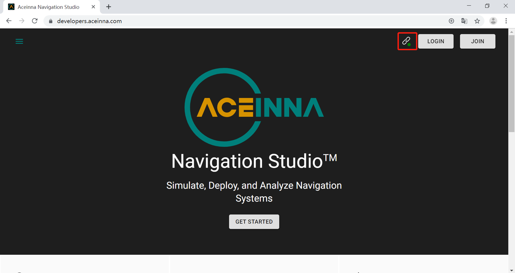Close the Aceinna Navigation Studio tab
The height and width of the screenshot is (273, 515).
pos(93,7)
